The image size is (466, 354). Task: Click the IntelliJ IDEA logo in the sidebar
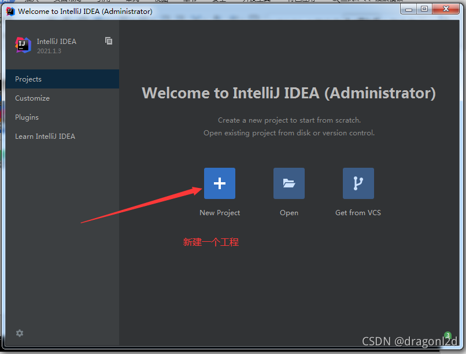coord(23,45)
